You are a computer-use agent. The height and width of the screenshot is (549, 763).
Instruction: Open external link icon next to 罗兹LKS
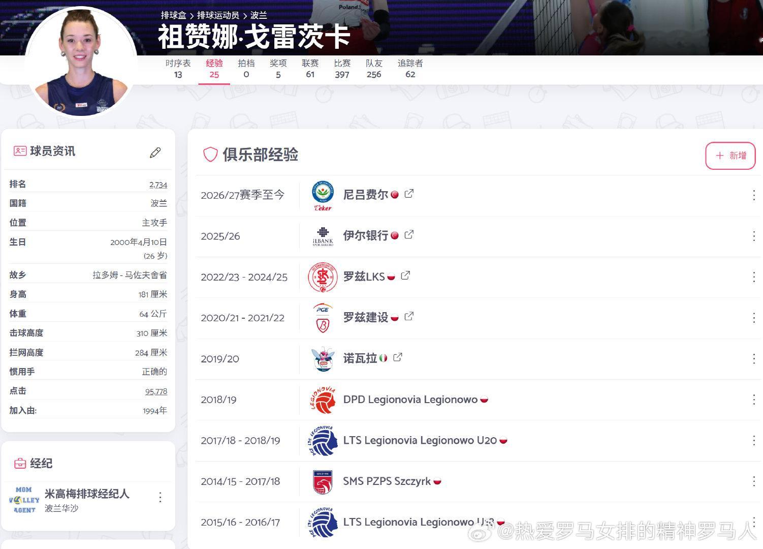[405, 276]
